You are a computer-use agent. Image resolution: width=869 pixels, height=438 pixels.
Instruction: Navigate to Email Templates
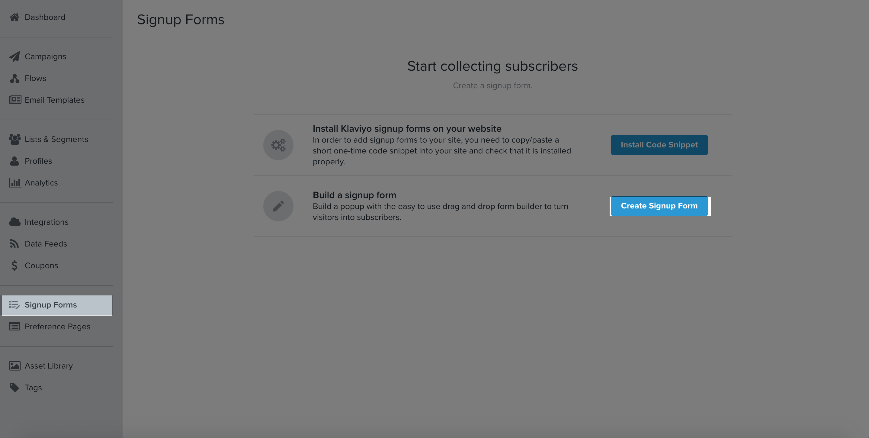[55, 100]
